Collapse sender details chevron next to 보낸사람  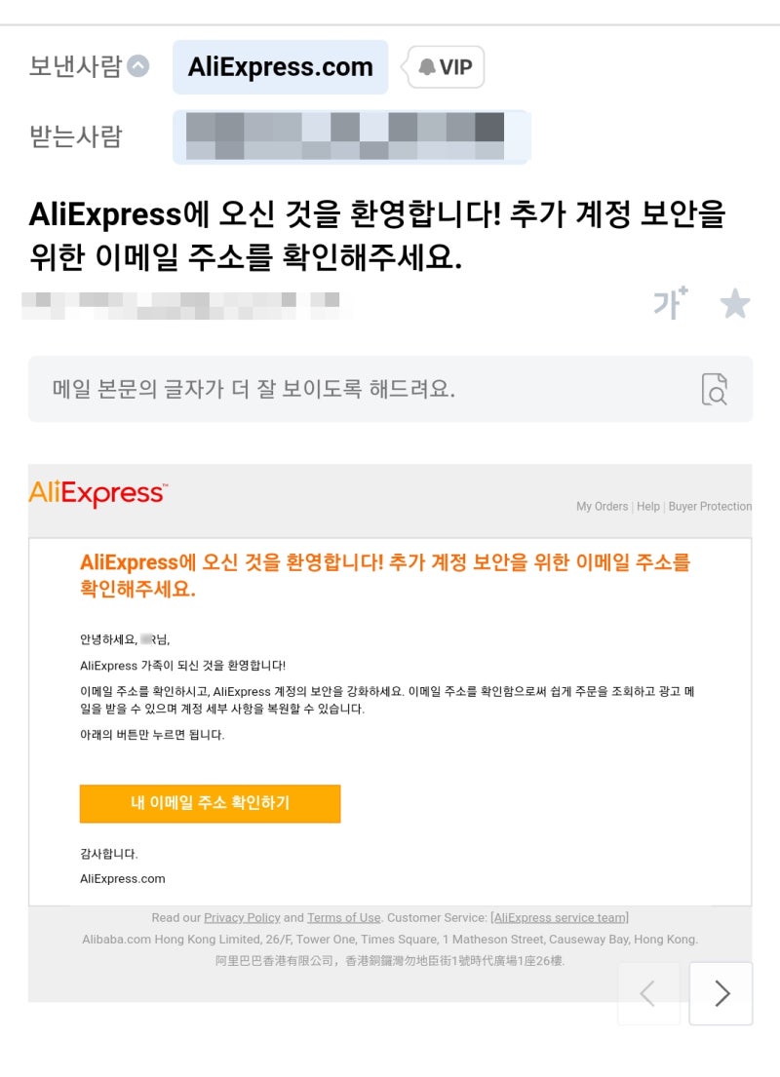138,66
